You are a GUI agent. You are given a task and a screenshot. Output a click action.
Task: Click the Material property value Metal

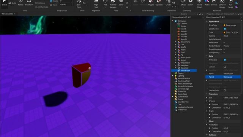pos(226,36)
